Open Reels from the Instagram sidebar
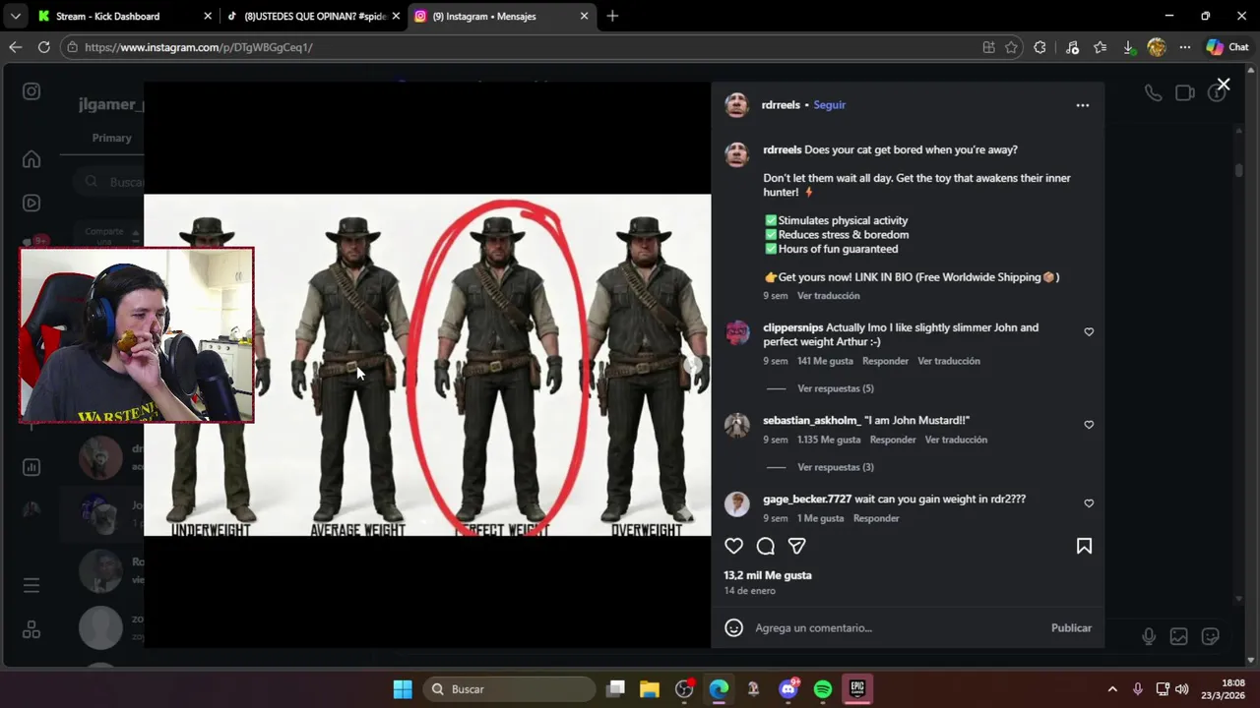 click(31, 204)
